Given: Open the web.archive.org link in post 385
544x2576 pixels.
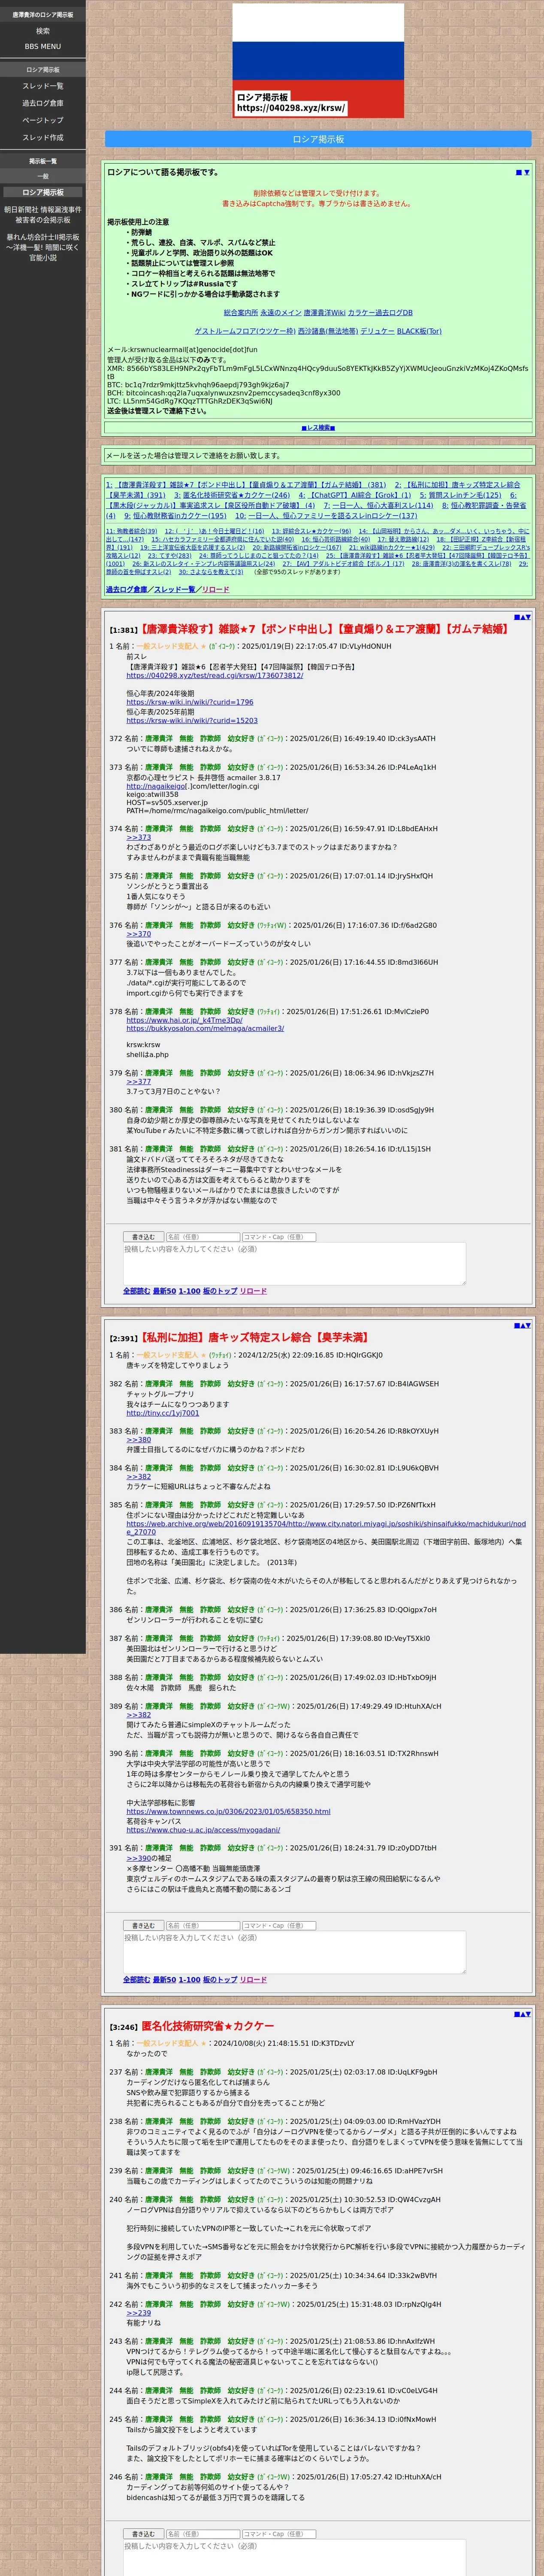Looking at the screenshot, I should (x=326, y=1528).
